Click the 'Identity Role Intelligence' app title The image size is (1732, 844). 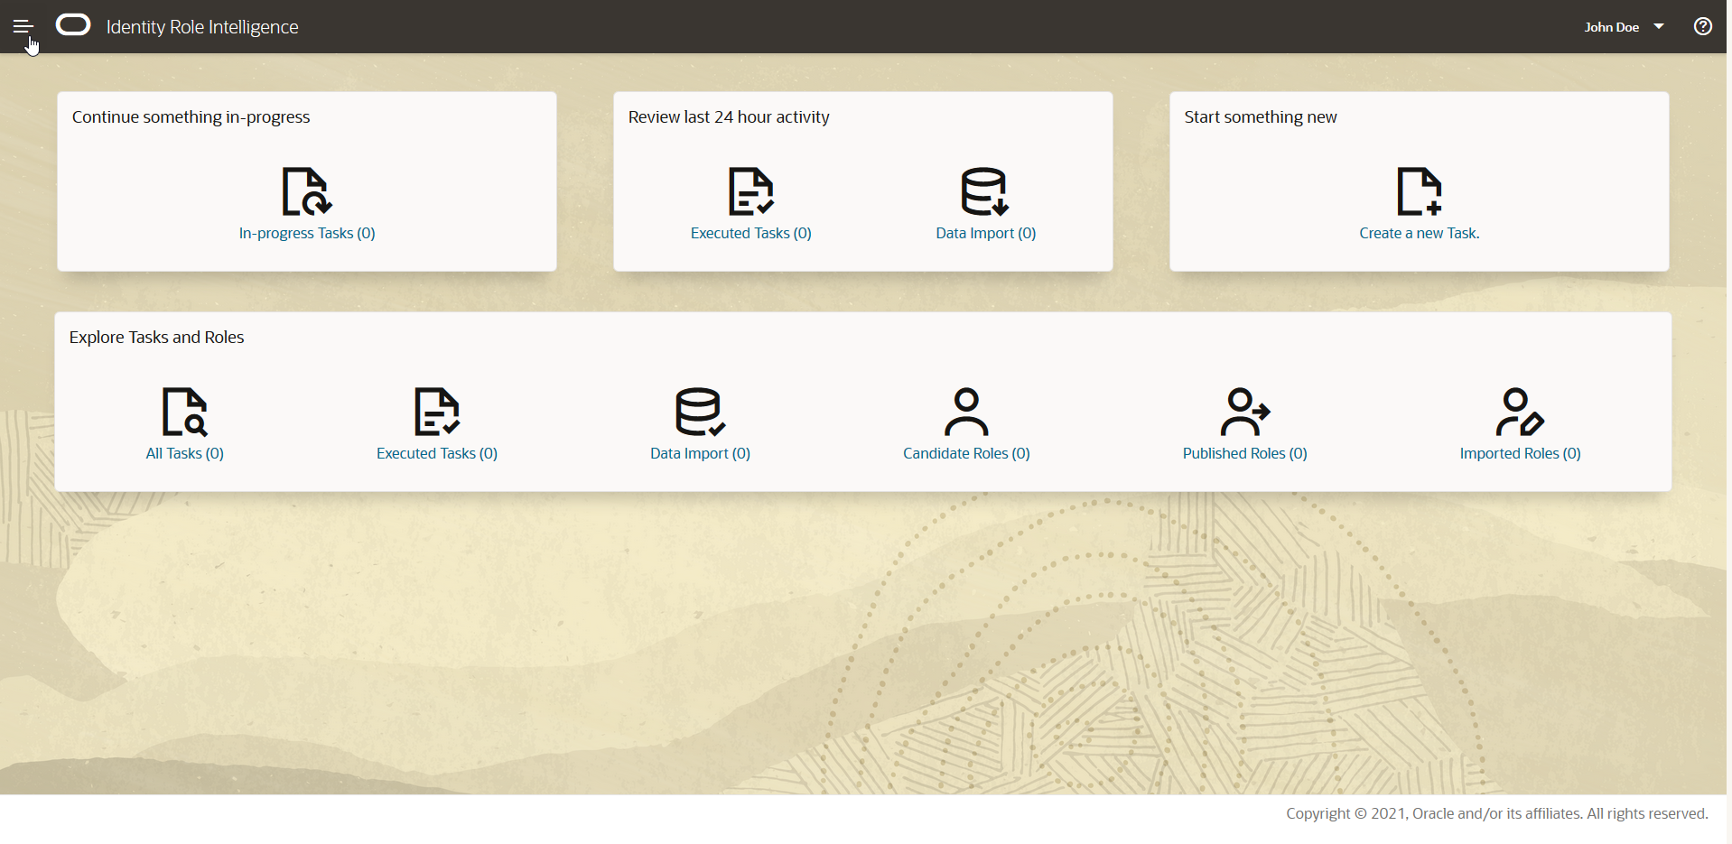(x=202, y=27)
